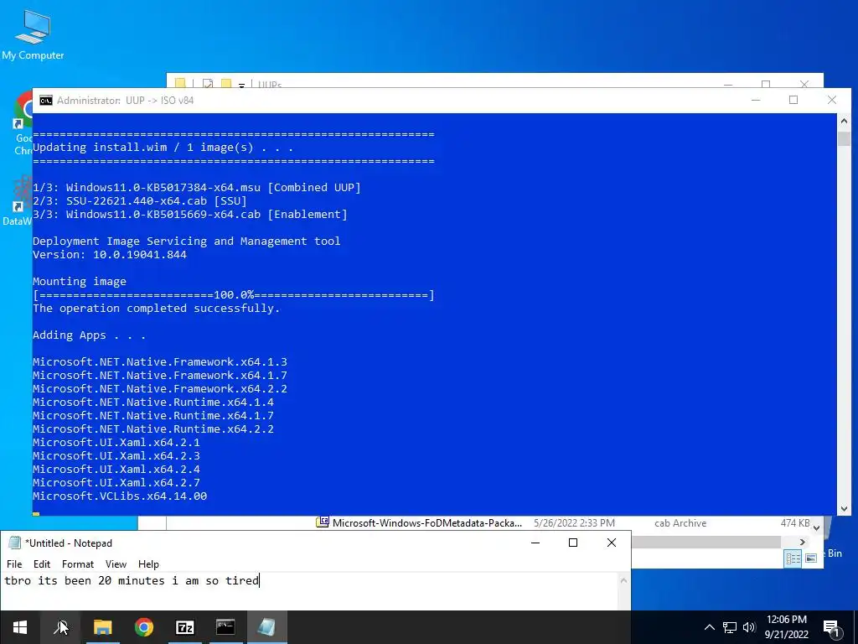This screenshot has width=858, height=644.
Task: Click Explorer file list scroll down arrow
Action: point(816,528)
